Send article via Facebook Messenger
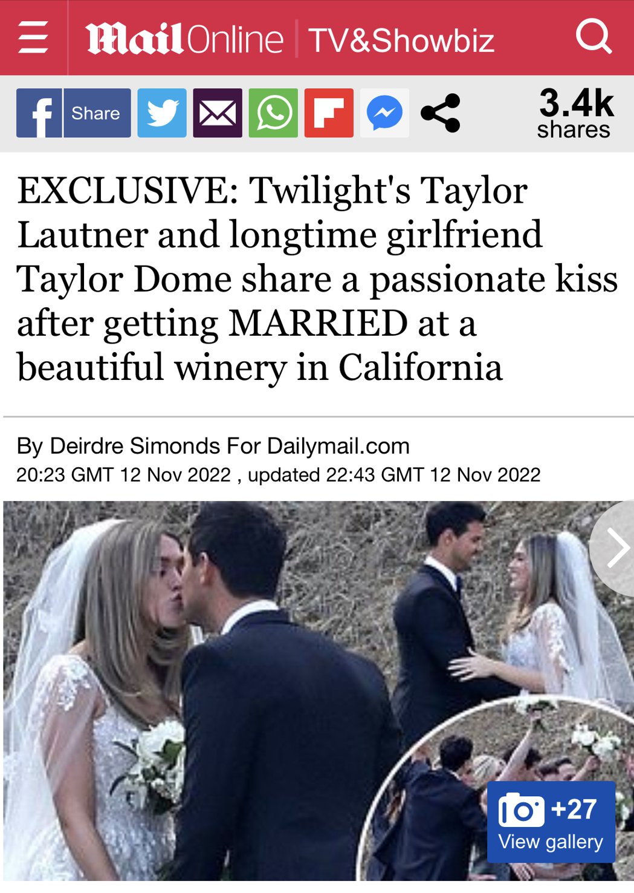 coord(384,113)
